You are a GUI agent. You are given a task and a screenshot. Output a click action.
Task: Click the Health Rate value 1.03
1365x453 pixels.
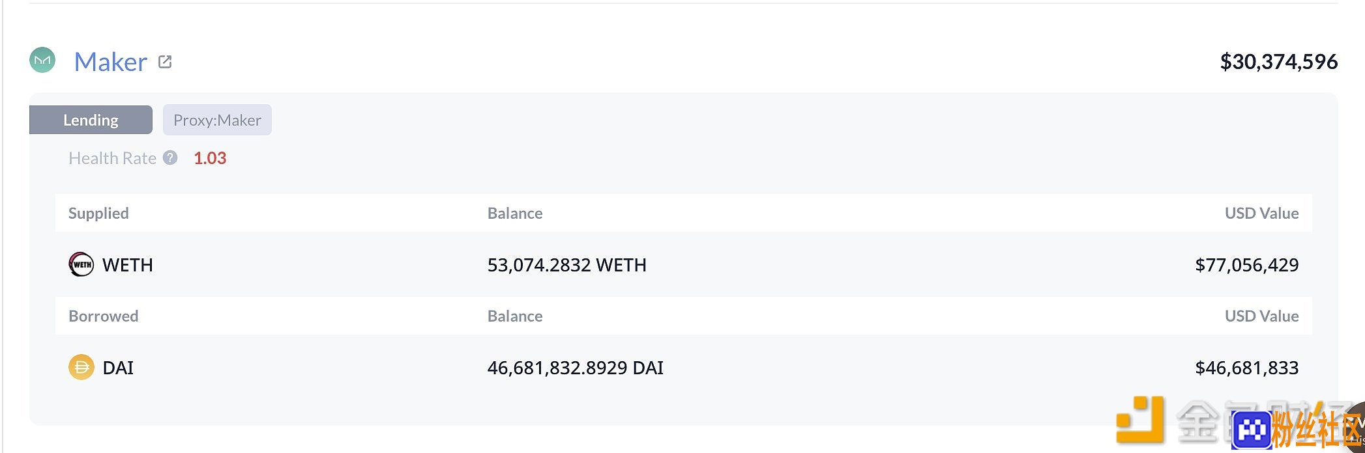point(210,158)
